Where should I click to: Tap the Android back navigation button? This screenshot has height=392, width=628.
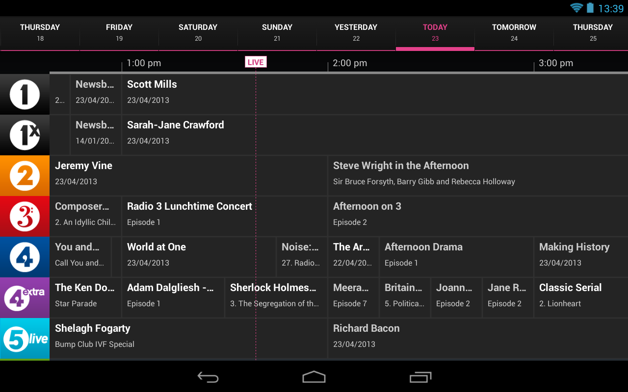coord(208,377)
